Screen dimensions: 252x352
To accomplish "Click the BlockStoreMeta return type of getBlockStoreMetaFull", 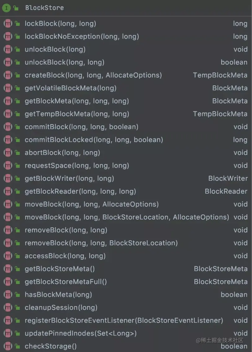I will point(221,282).
